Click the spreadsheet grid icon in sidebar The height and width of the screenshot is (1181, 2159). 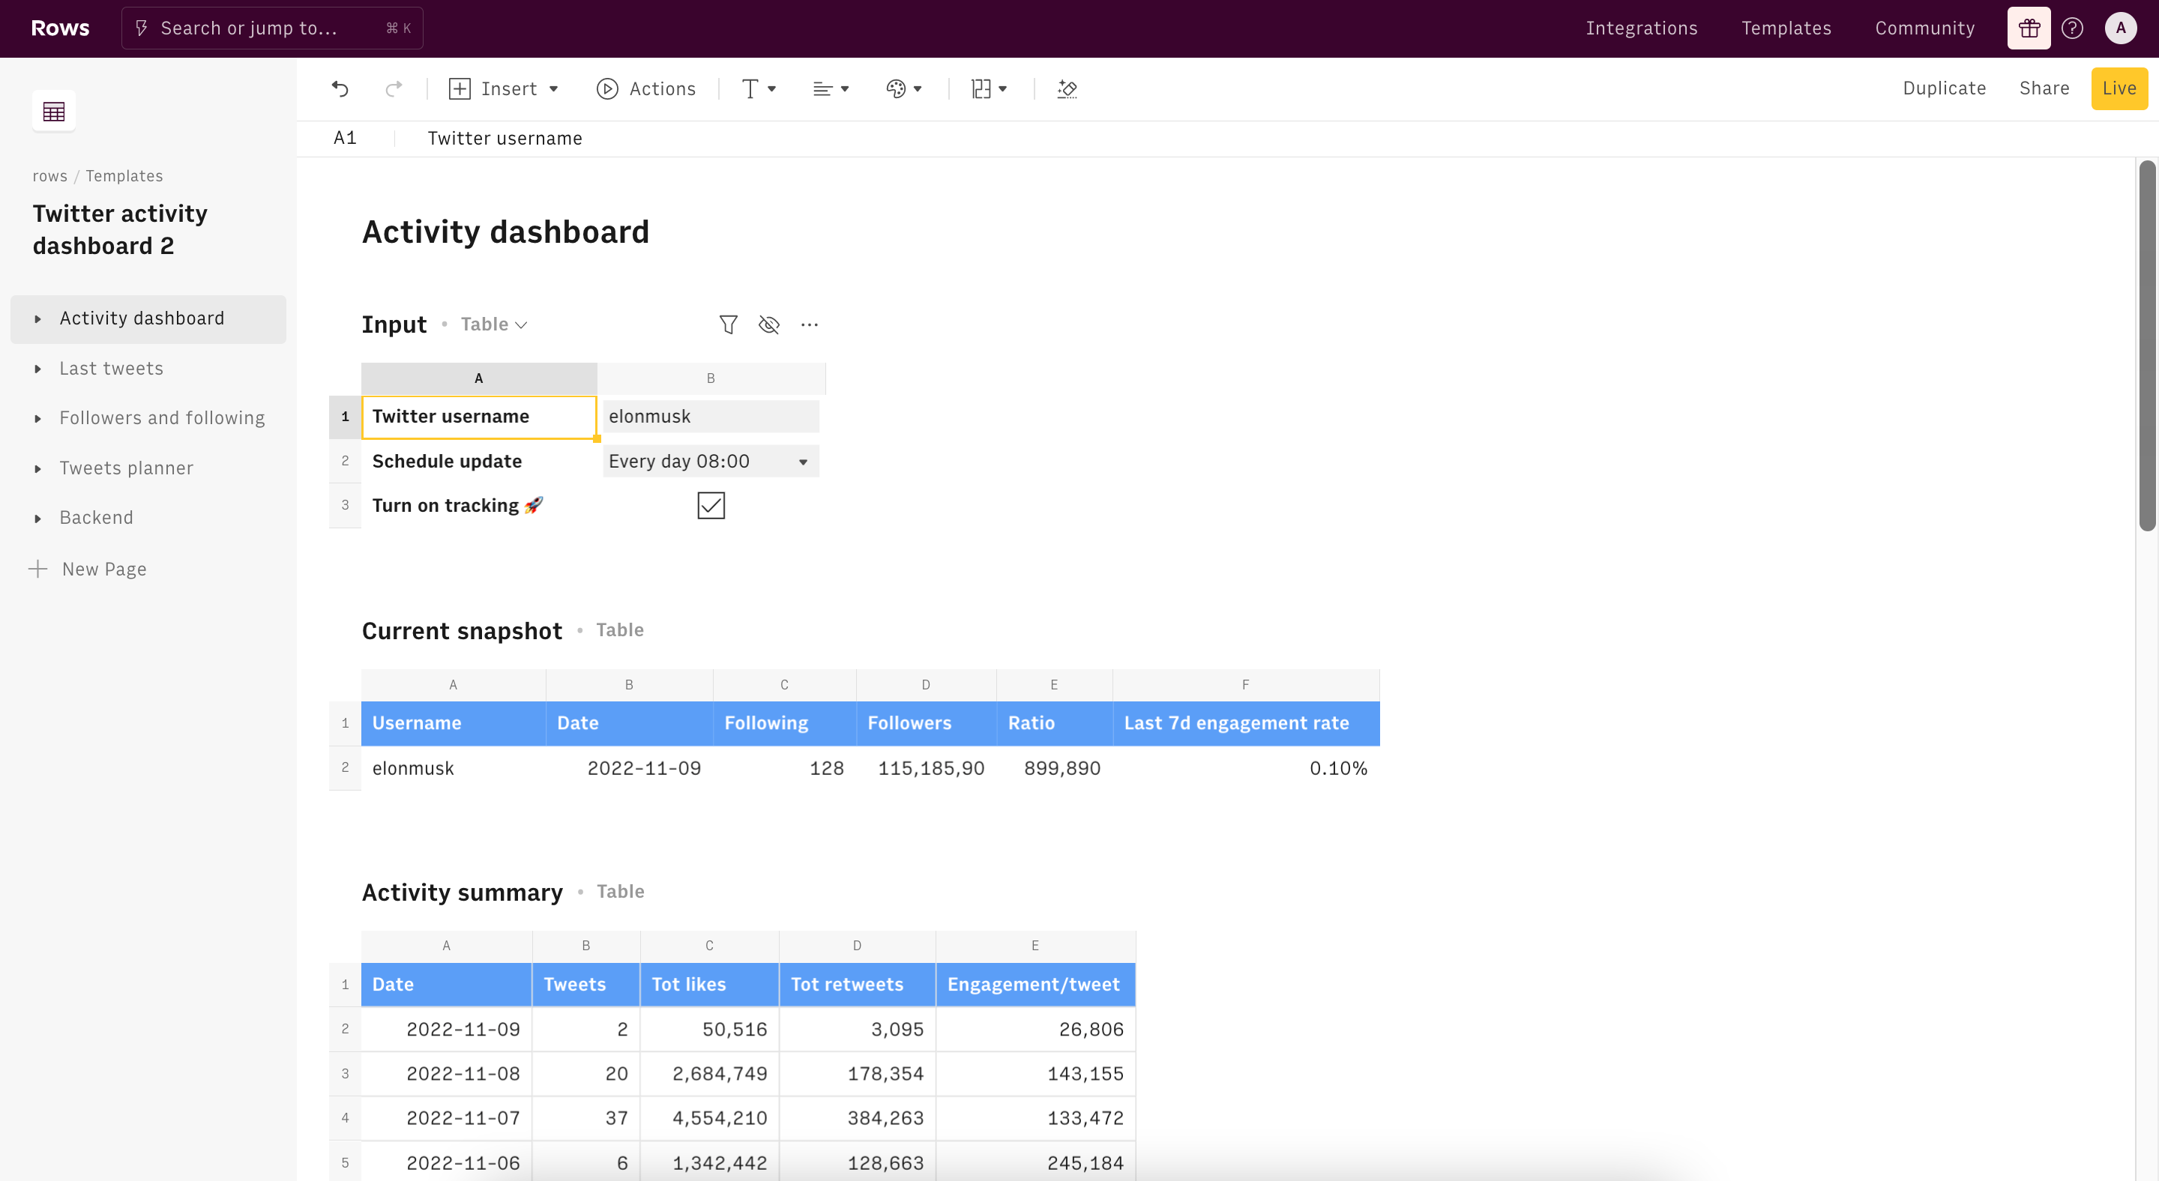coord(54,112)
